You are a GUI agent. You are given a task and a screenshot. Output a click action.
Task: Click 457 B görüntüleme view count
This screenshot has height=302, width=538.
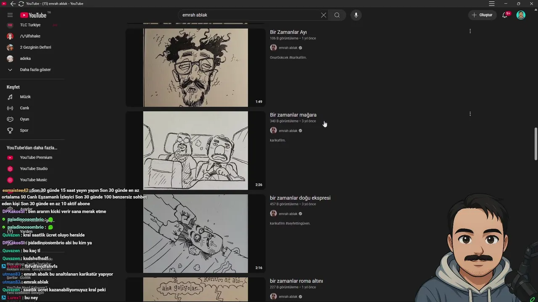[x=284, y=204]
